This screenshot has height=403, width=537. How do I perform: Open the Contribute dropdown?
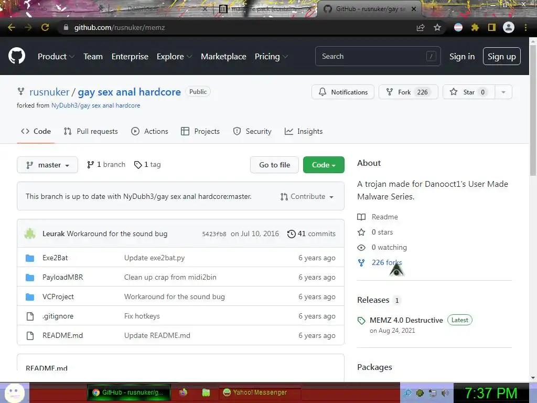pos(307,197)
